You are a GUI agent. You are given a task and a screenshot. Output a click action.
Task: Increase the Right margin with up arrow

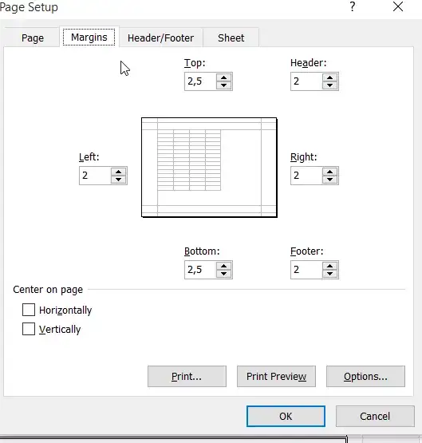(x=329, y=172)
